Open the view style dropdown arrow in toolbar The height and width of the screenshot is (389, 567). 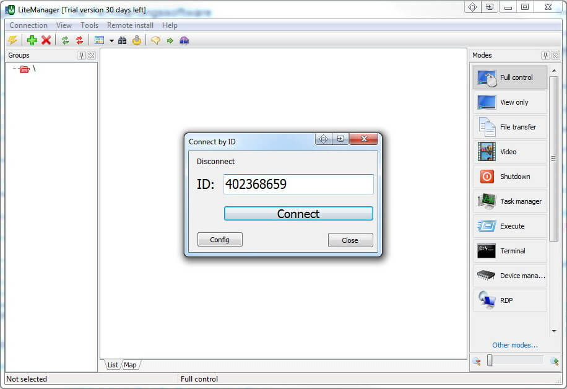tap(111, 40)
